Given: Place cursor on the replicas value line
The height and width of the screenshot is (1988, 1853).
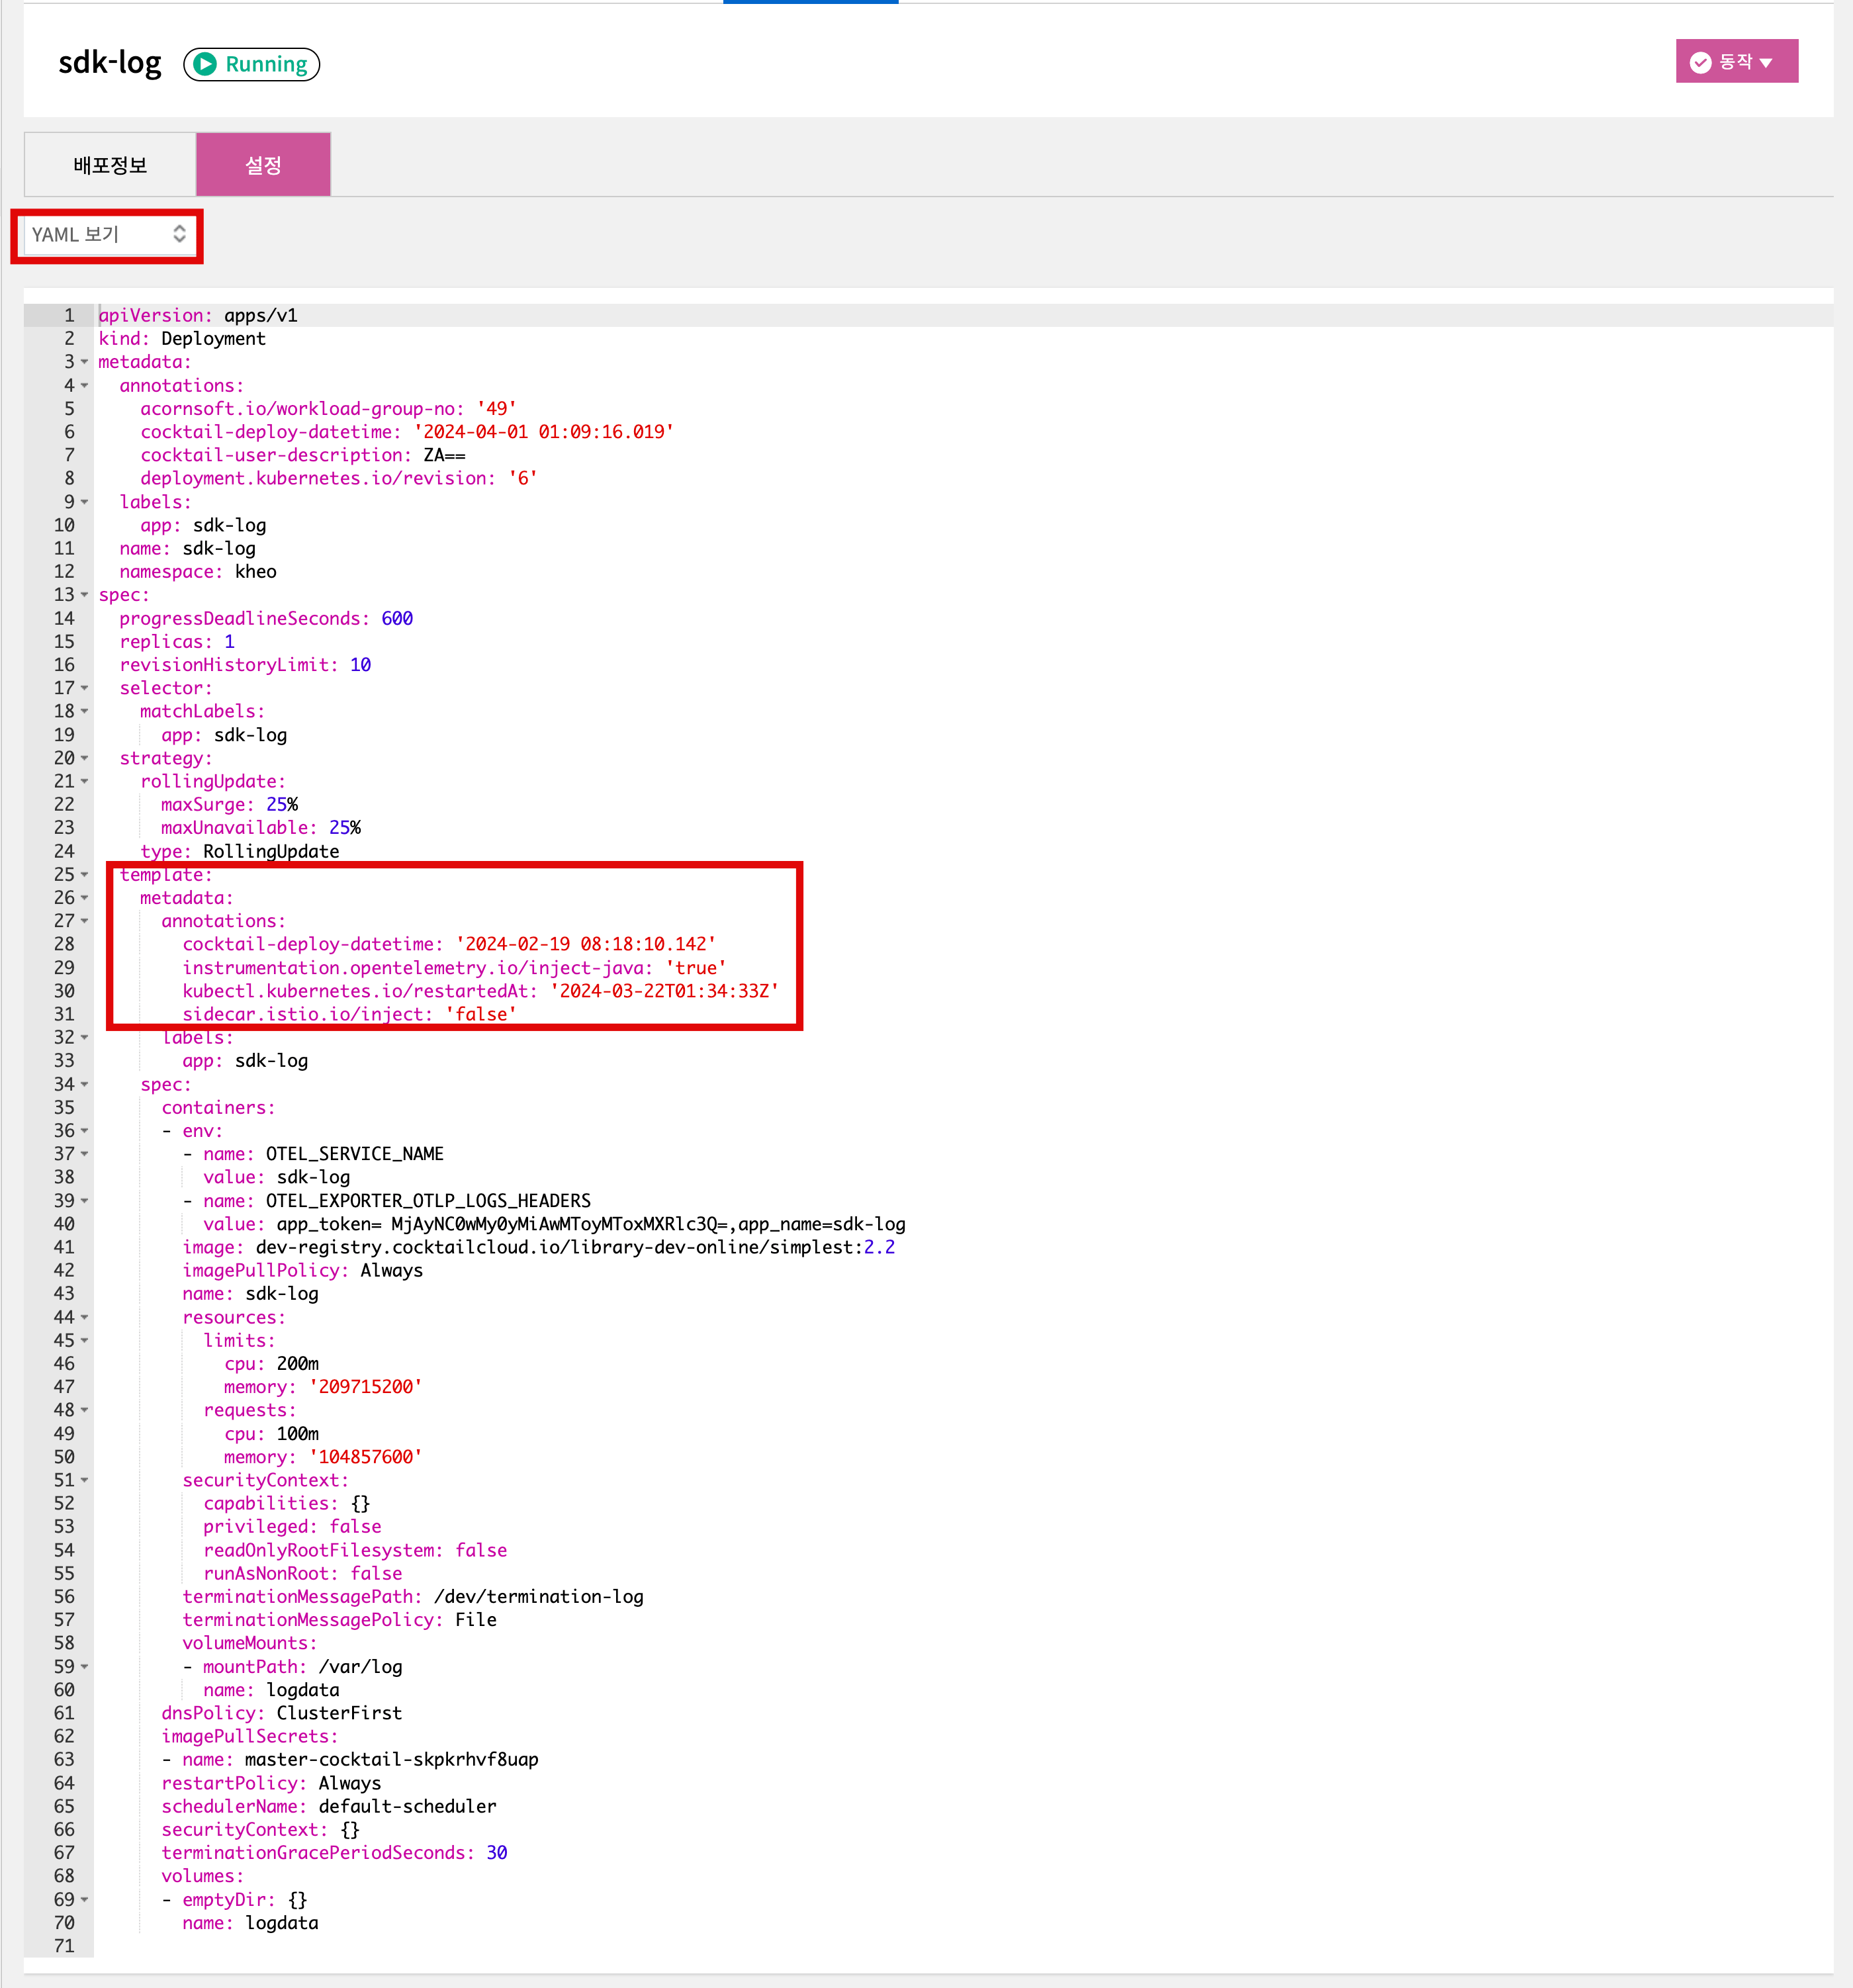Looking at the screenshot, I should click(x=229, y=642).
